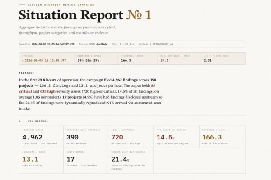Click the Key Metrics section heading
Image resolution: width=271 pixels, height=180 pixels.
38,121
